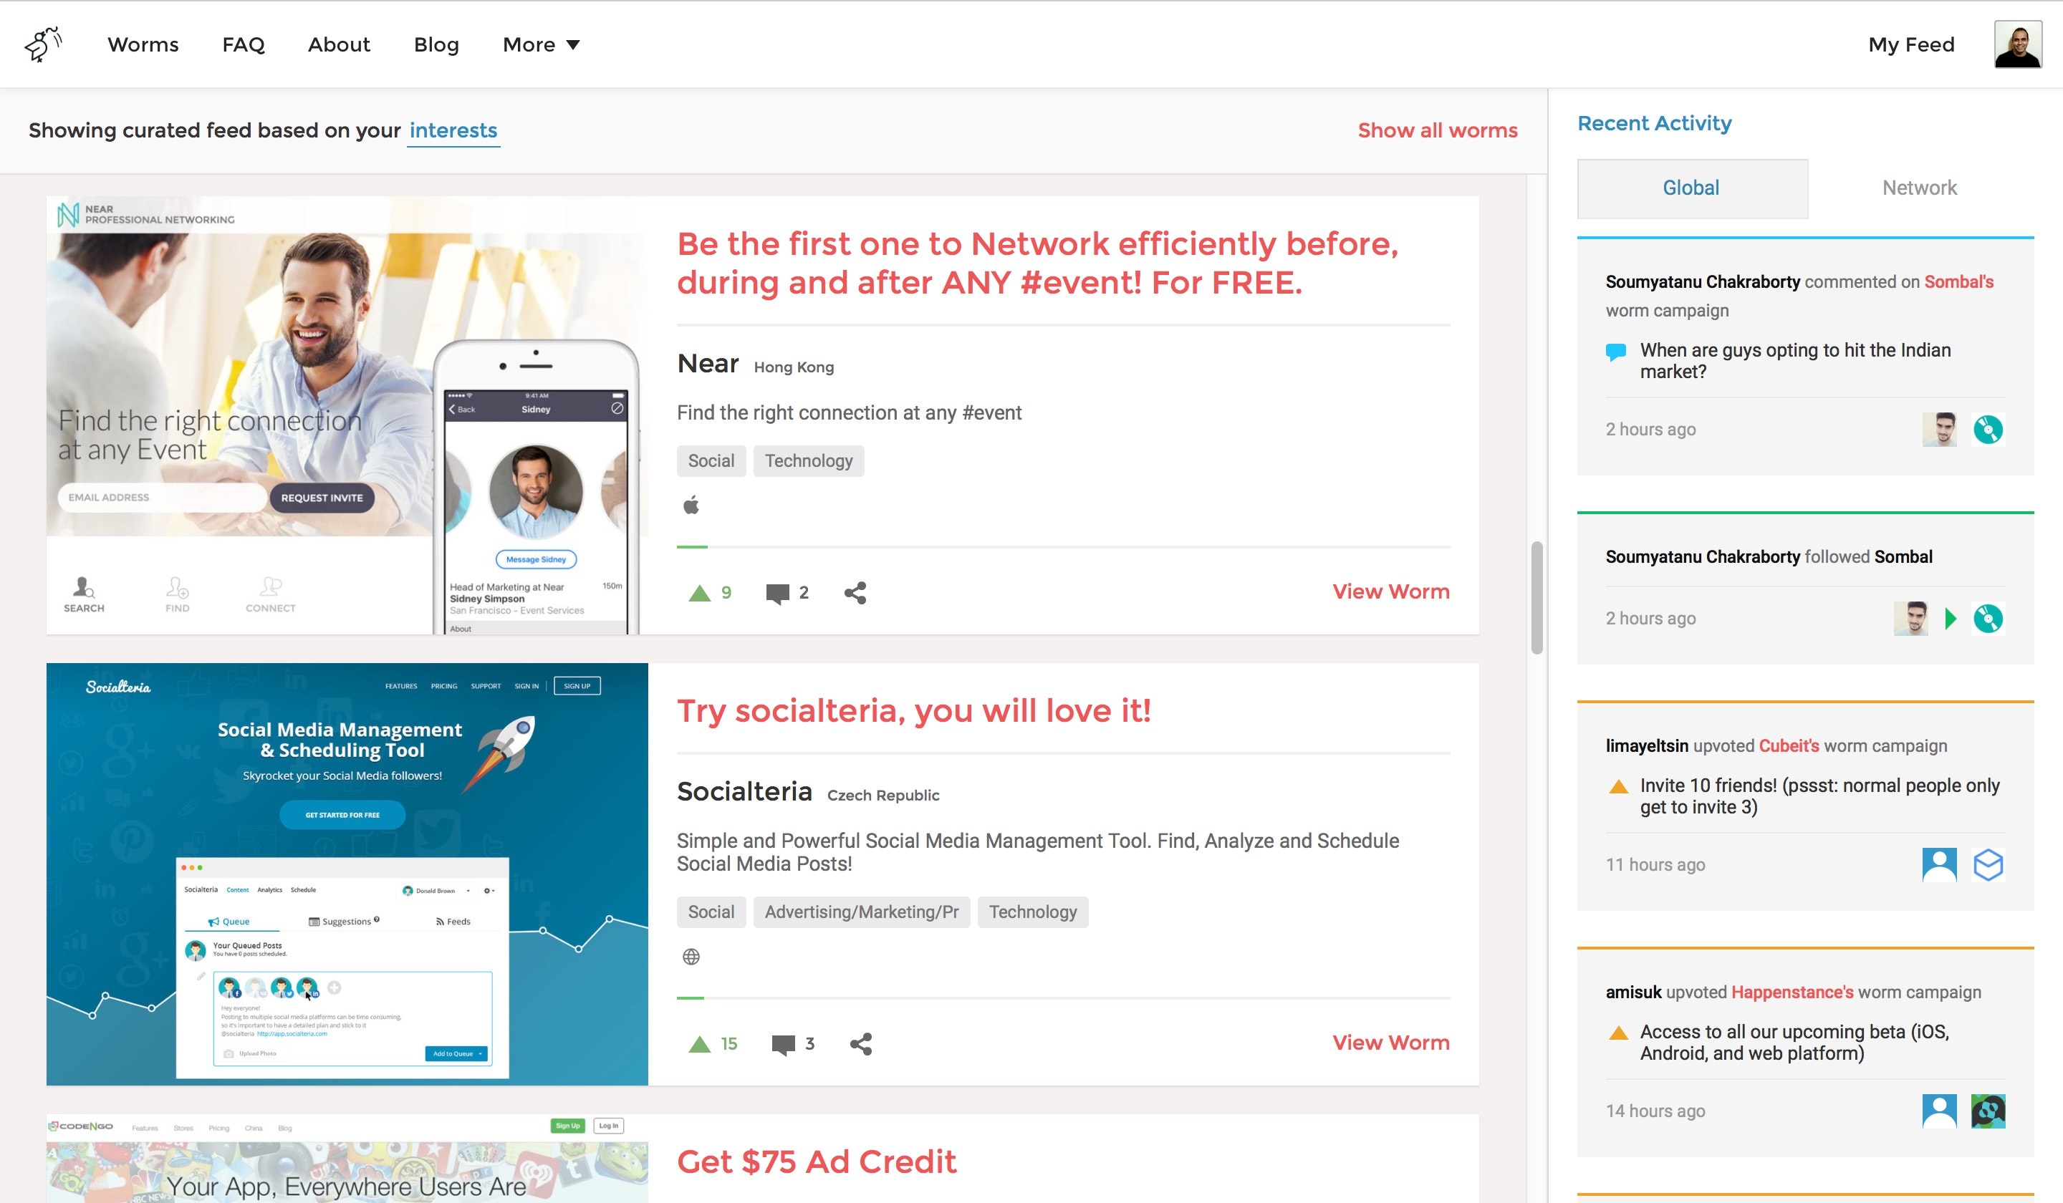Click the interests link
The image size is (2063, 1203).
pos(453,130)
